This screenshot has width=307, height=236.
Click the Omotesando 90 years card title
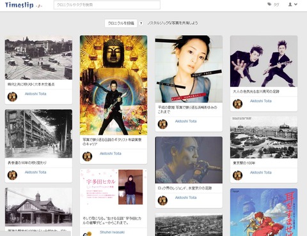coord(27,163)
